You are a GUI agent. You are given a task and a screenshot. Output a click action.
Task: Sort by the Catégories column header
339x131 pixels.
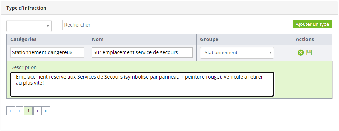[23, 39]
